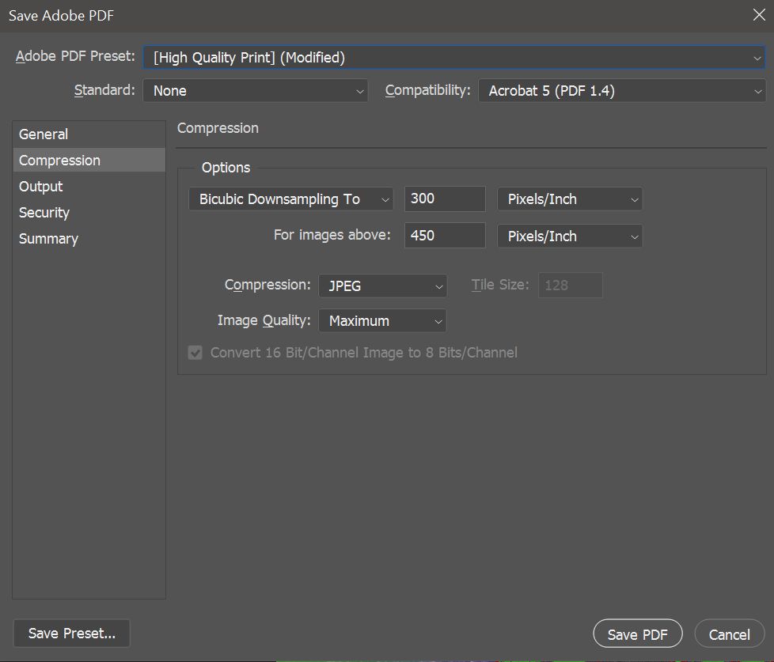Viewport: 774px width, 662px height.
Task: Click the Compression heading above the options
Action: click(218, 128)
